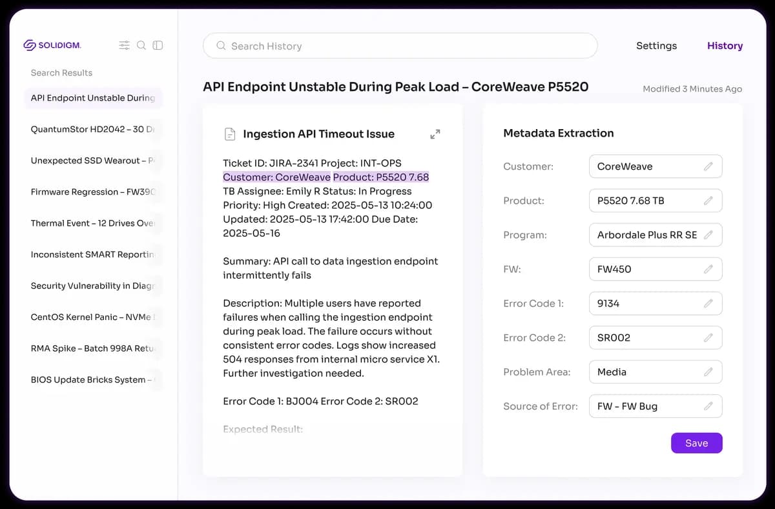Screen dimensions: 775x509
Task: Open RMA Spike Batch 998A result
Action: pos(94,348)
